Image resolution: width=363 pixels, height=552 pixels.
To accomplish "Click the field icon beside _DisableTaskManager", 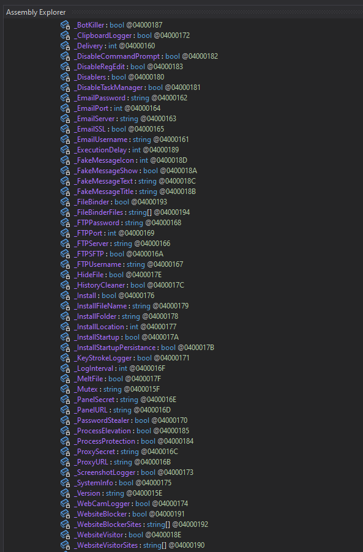I will click(x=65, y=88).
